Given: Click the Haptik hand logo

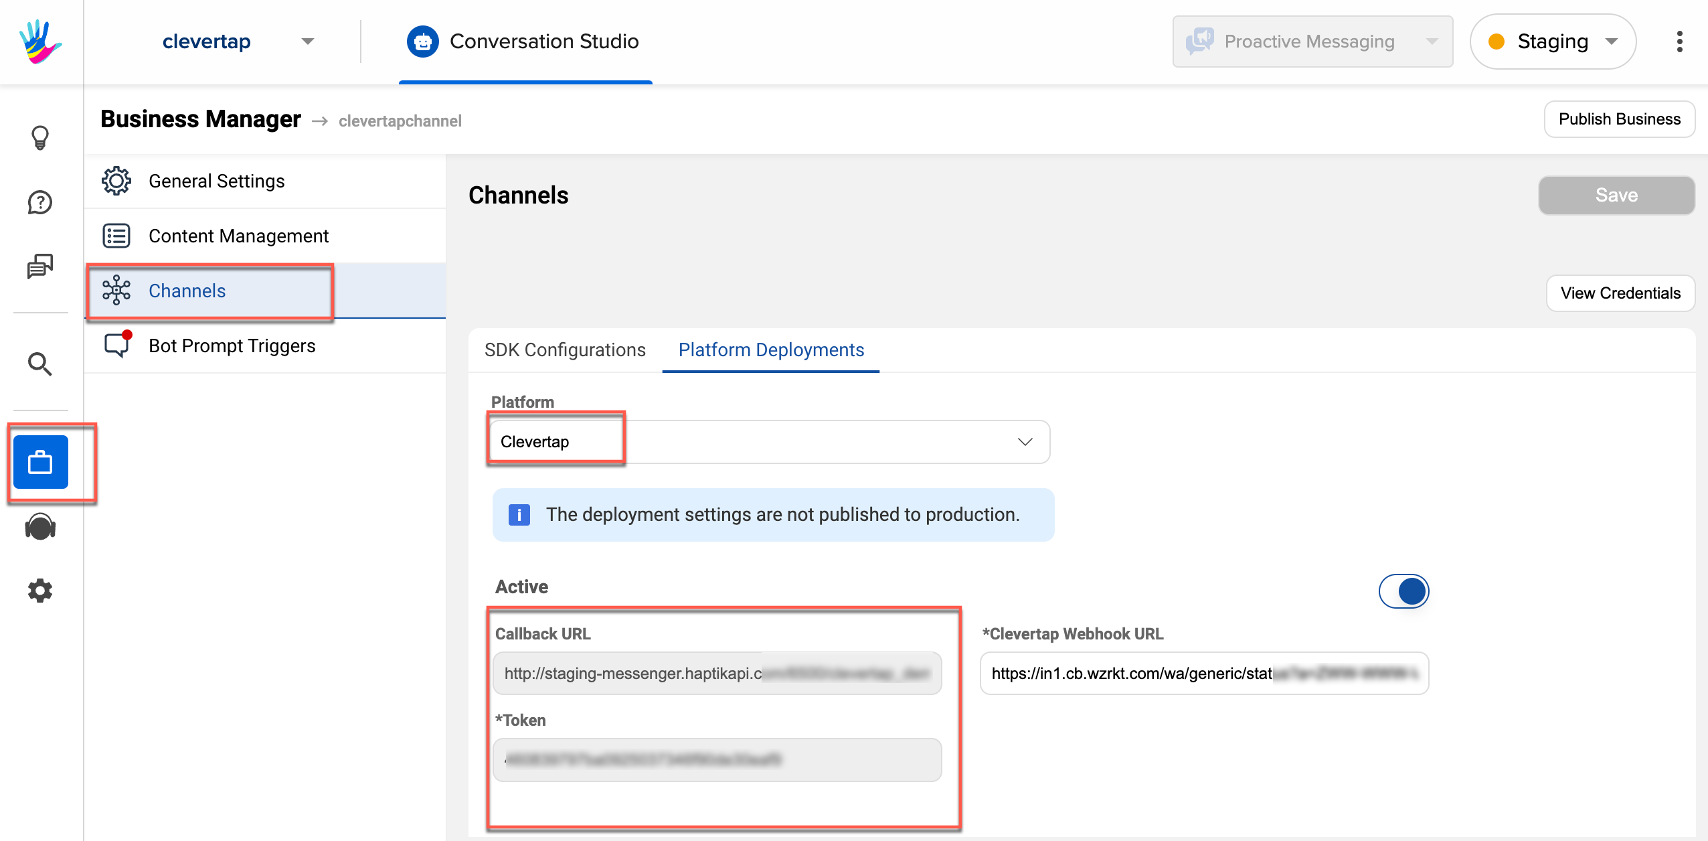Looking at the screenshot, I should pos(40,42).
